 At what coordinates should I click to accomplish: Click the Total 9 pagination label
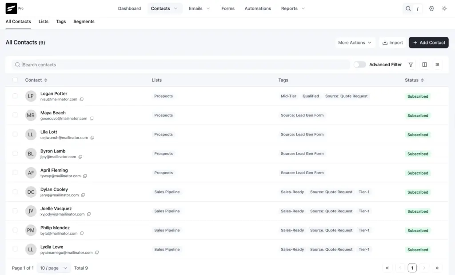81,268
